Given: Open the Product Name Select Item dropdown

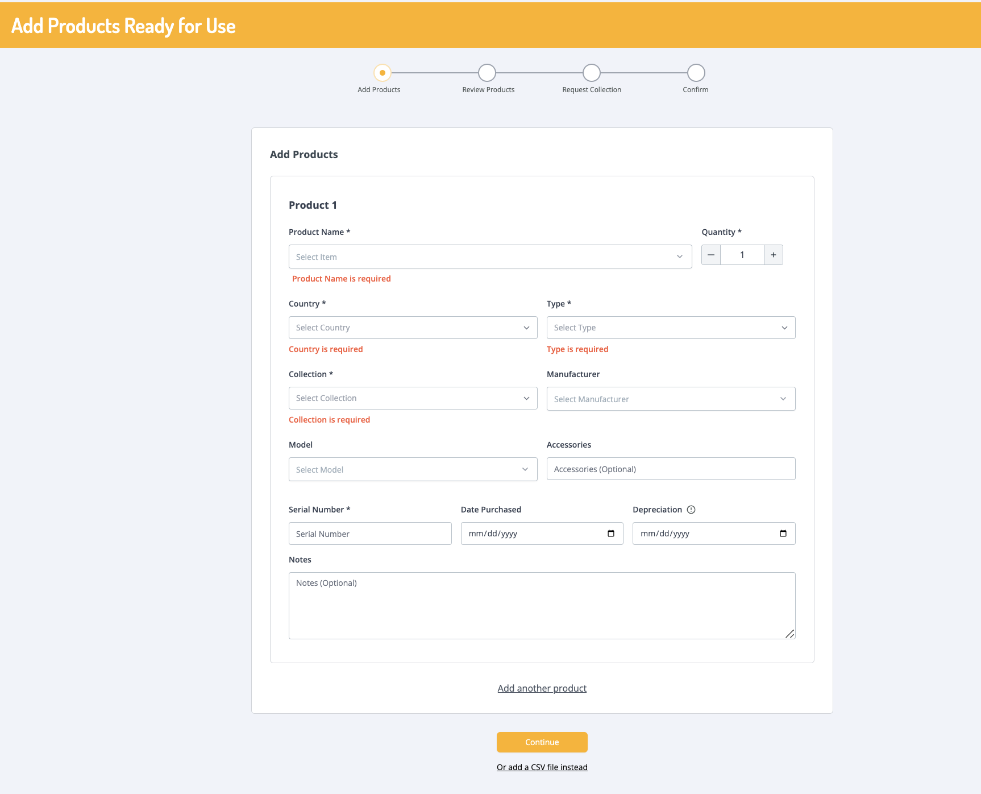Looking at the screenshot, I should click(490, 257).
